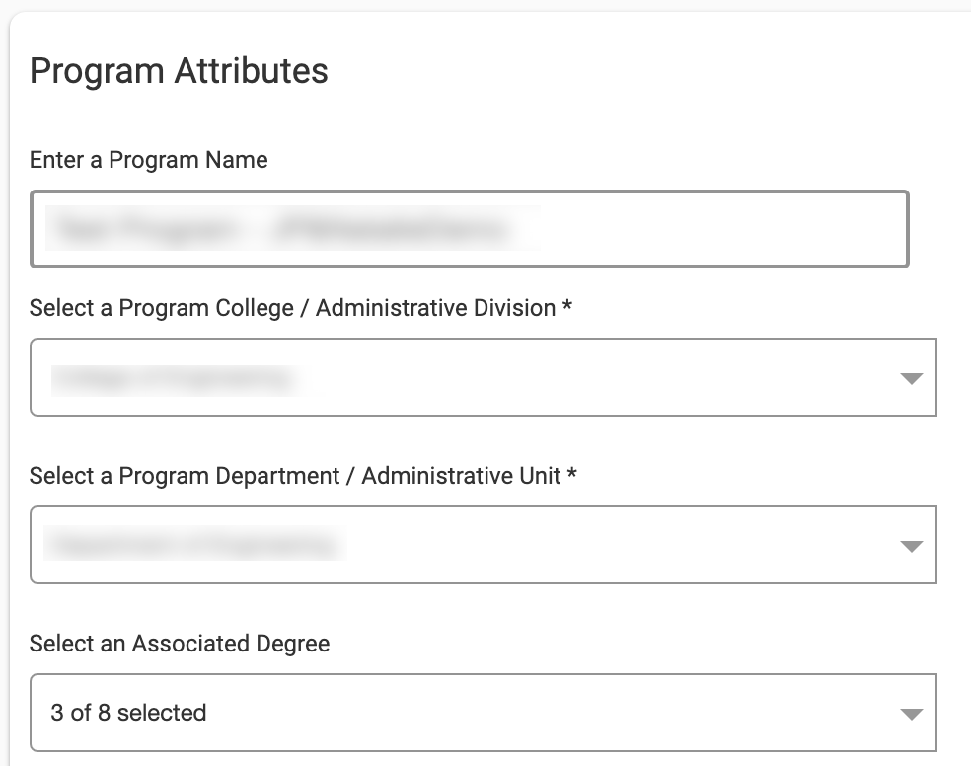971x766 pixels.
Task: Click the blurred text inside Program Name field
Action: 281,229
